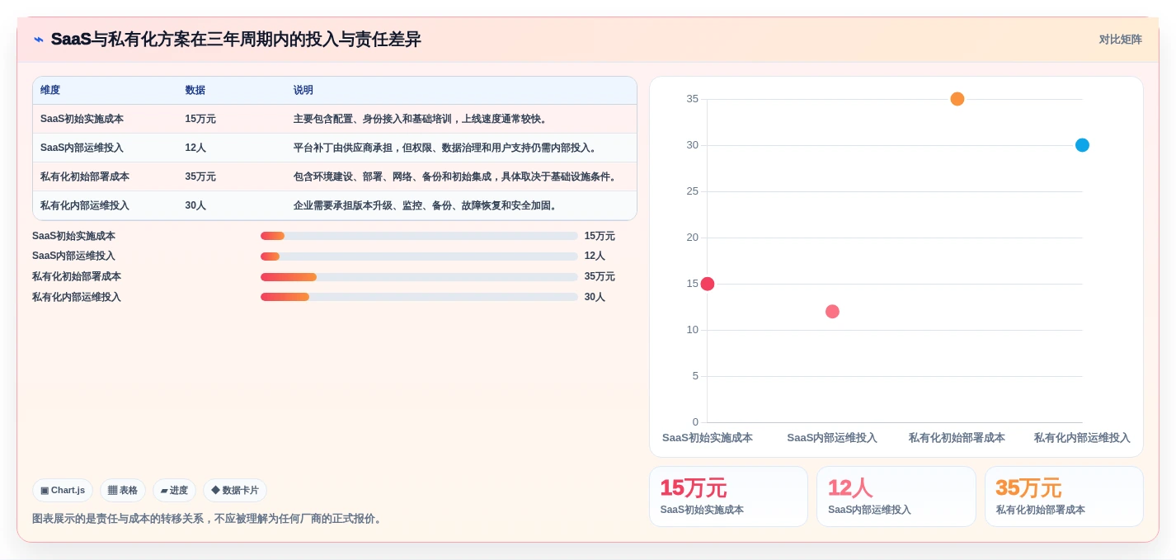Click the description starting 主要包含配置

coord(421,119)
